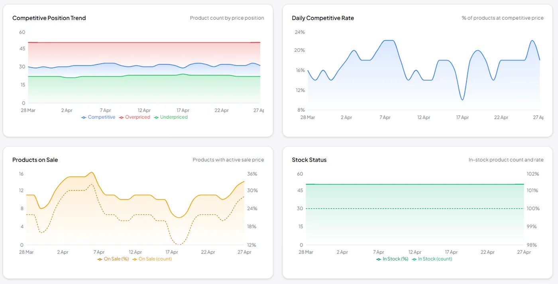
Task: Click the 7 Apr label under Daily Competitive Rate
Action: 385,118
